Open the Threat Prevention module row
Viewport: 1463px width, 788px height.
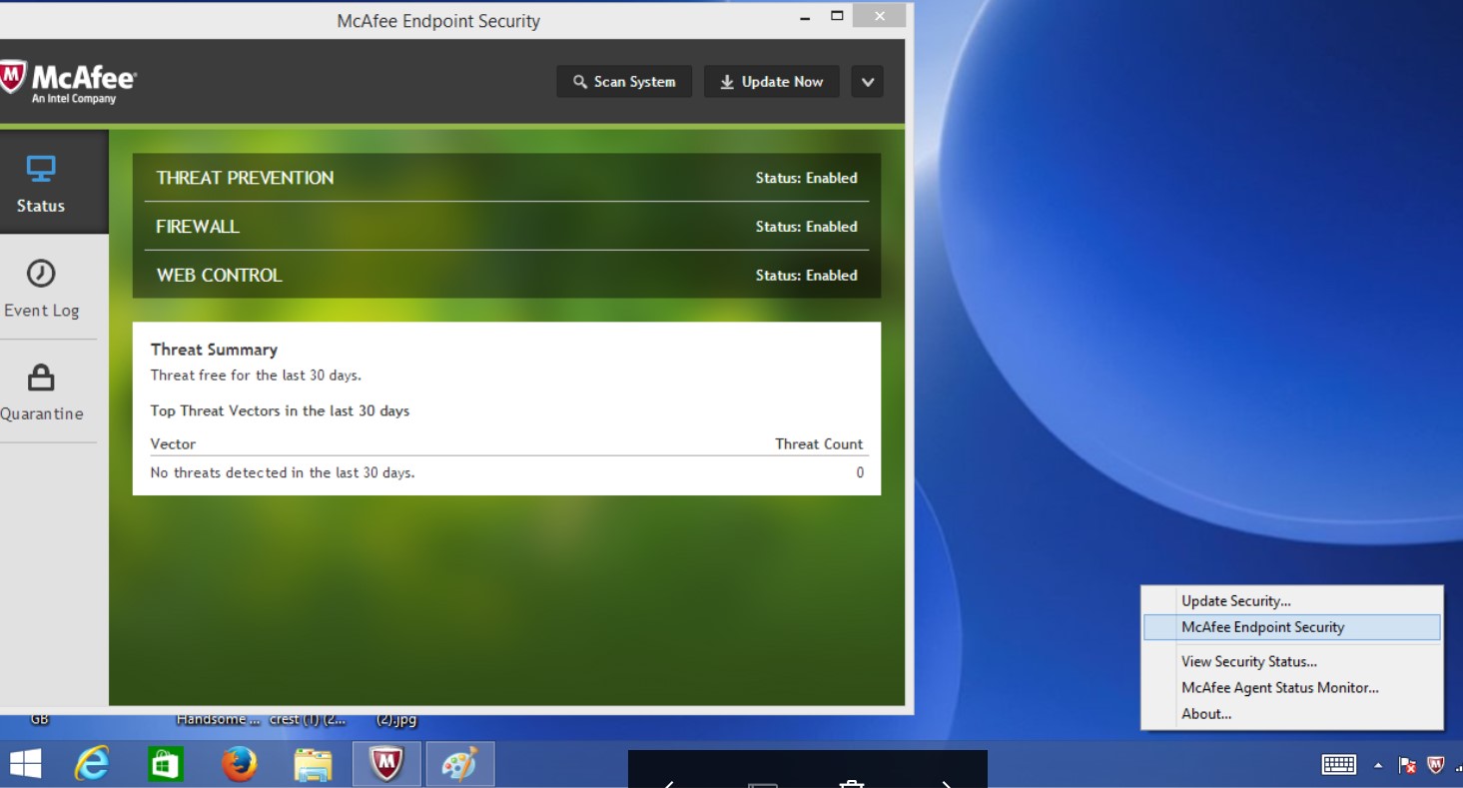(x=506, y=178)
